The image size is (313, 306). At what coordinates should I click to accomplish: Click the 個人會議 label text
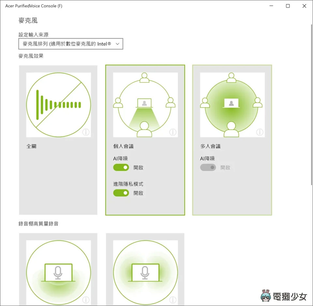click(x=123, y=147)
